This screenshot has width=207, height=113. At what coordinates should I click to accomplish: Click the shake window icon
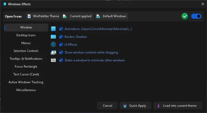[x=53, y=60]
